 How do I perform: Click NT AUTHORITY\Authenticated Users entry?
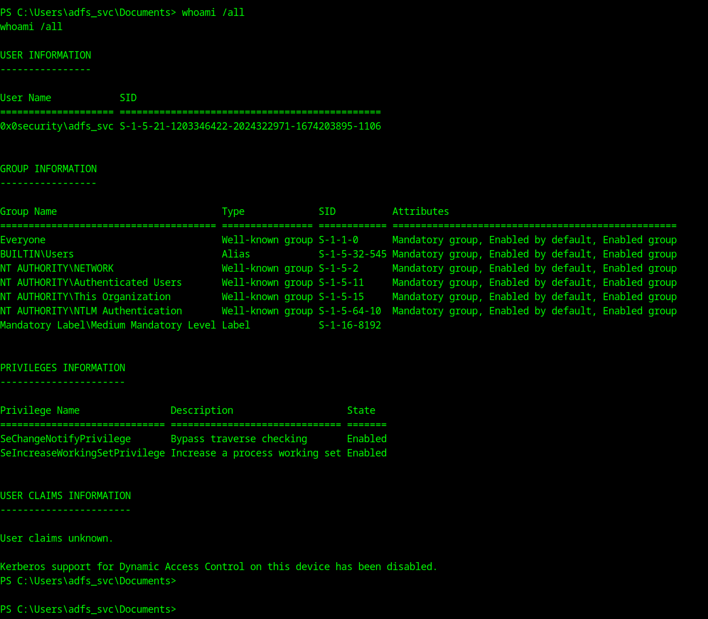(x=91, y=283)
